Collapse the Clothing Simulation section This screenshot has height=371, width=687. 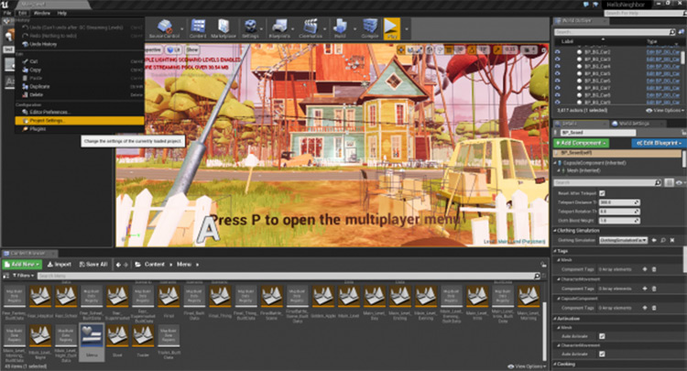555,231
